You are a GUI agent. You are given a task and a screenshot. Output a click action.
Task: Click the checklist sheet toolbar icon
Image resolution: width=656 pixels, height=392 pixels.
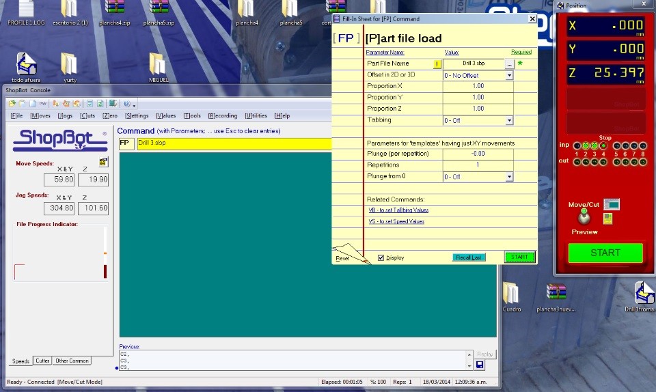[x=90, y=103]
